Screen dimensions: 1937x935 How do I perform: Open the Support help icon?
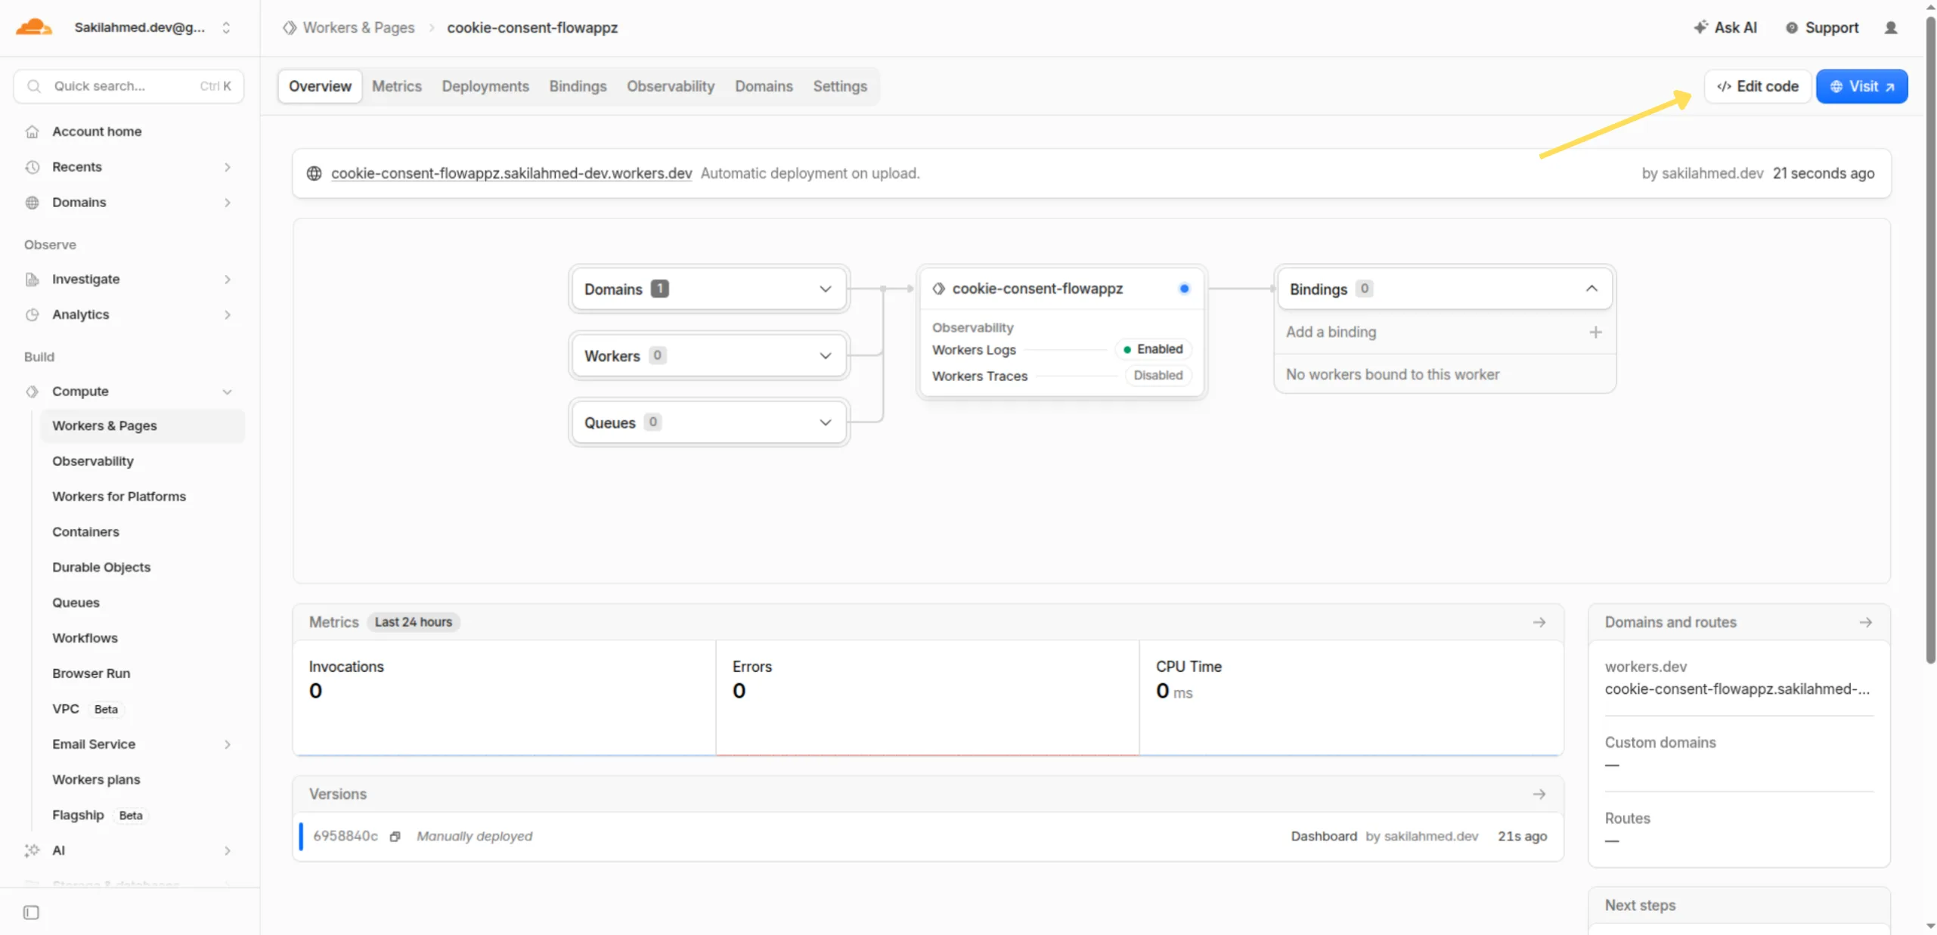(1791, 27)
